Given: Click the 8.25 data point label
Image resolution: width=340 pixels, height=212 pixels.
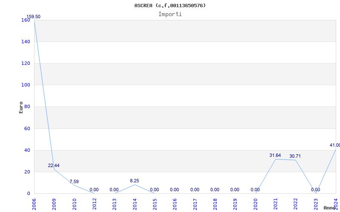Looking at the screenshot, I should [135, 181].
